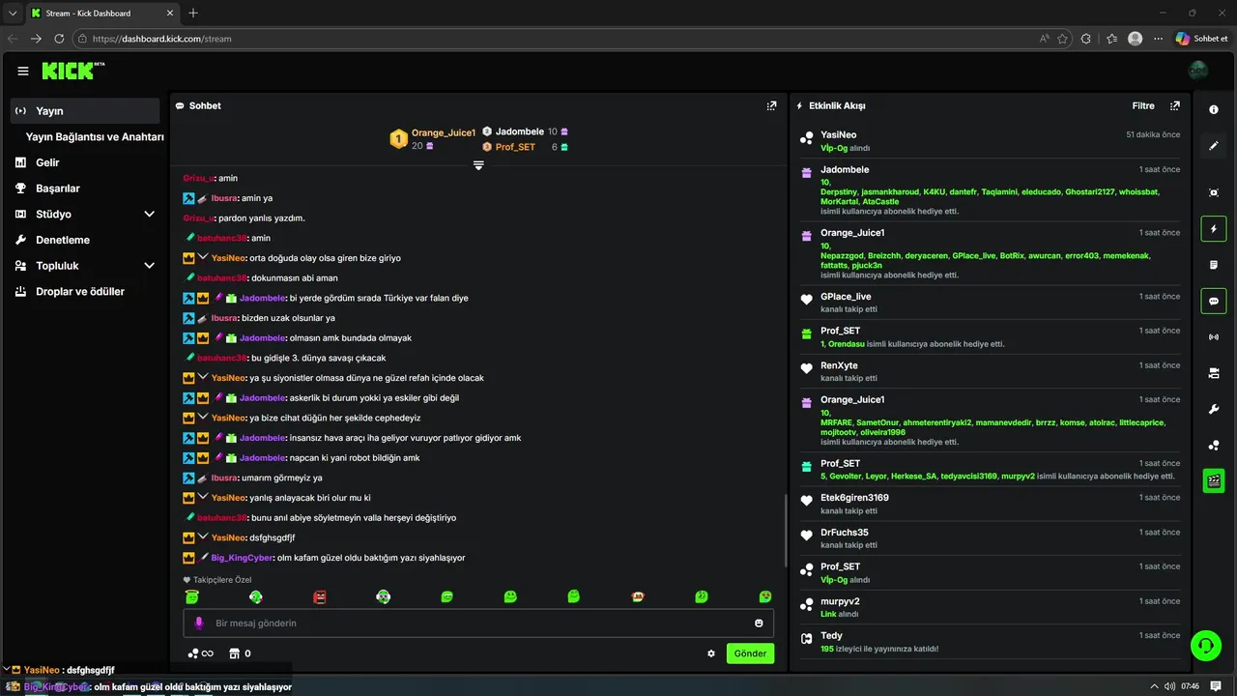This screenshot has height=696, width=1237.
Task: Open the green headset support button
Action: pyautogui.click(x=1205, y=645)
